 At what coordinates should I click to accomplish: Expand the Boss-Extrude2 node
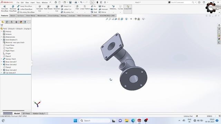(1, 64)
